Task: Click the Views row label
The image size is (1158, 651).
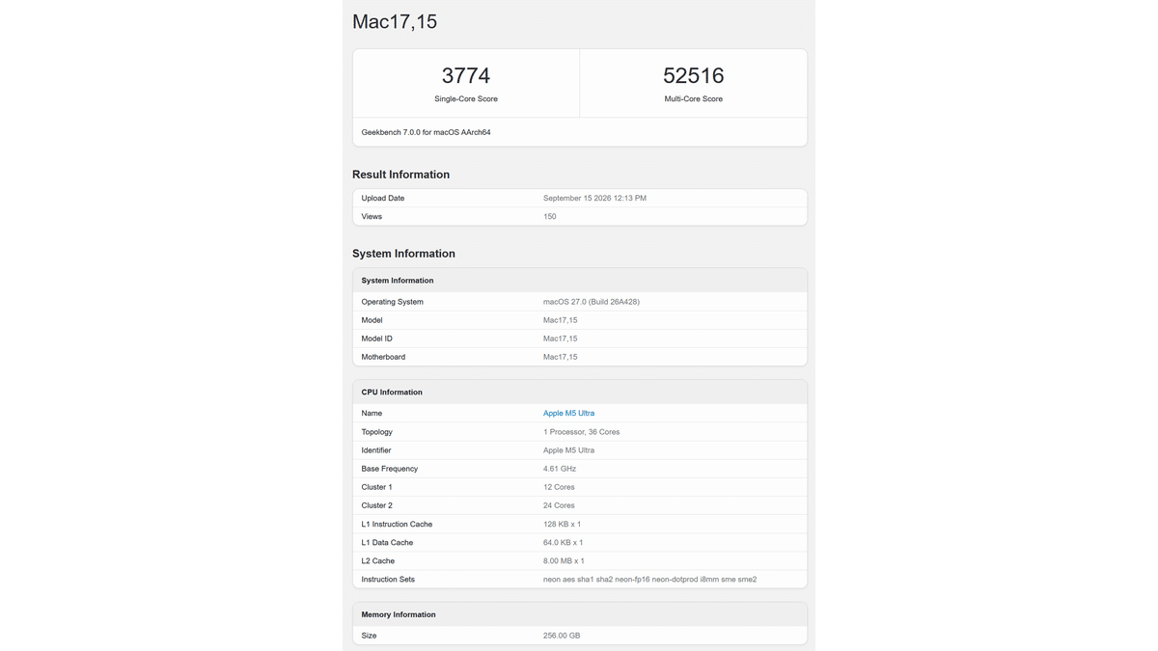Action: click(x=372, y=216)
